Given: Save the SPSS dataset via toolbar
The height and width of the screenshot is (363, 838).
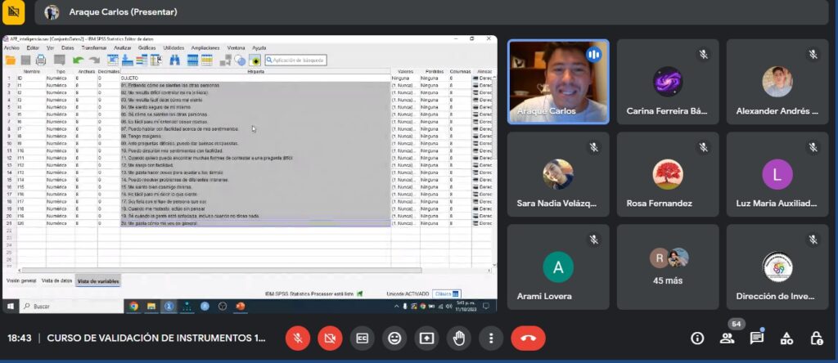Looking at the screenshot, I should click(x=25, y=60).
